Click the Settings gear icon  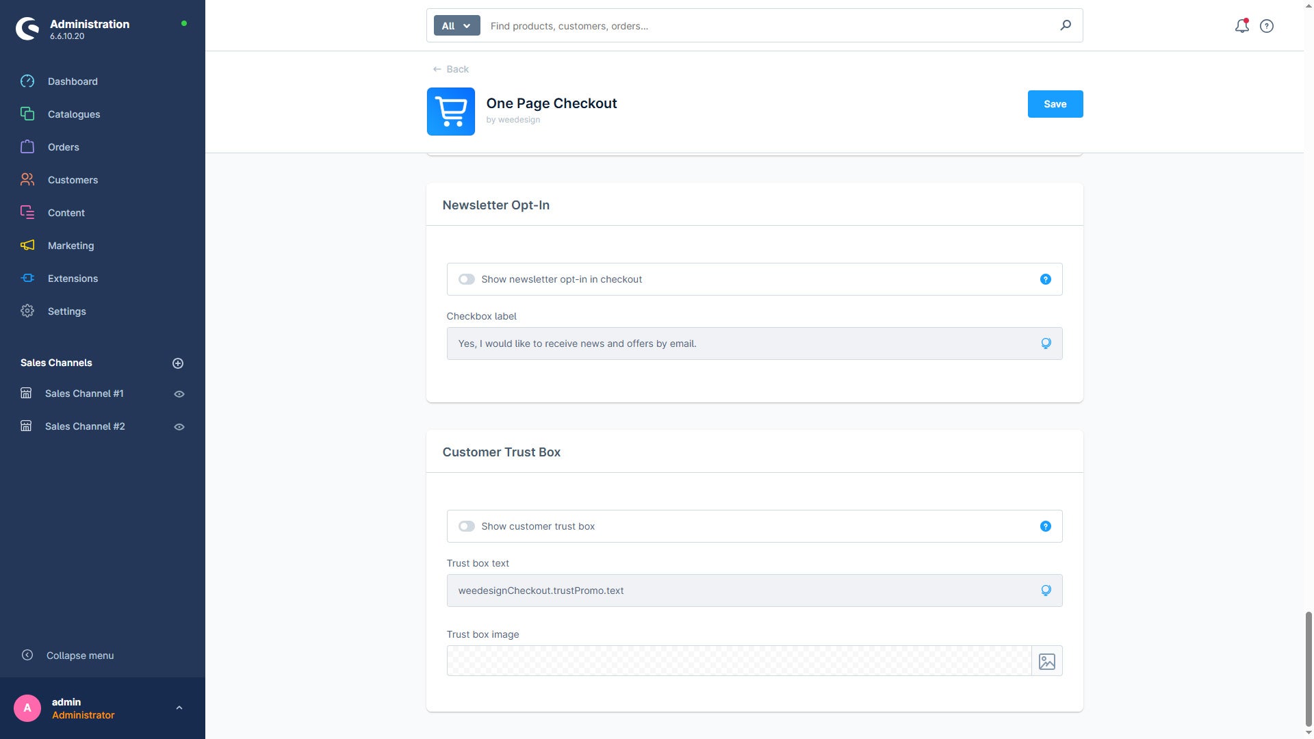[x=27, y=311]
